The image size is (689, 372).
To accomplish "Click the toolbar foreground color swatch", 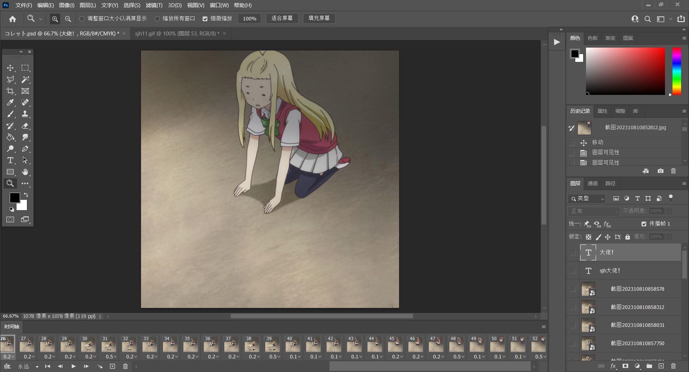I will click(x=15, y=198).
